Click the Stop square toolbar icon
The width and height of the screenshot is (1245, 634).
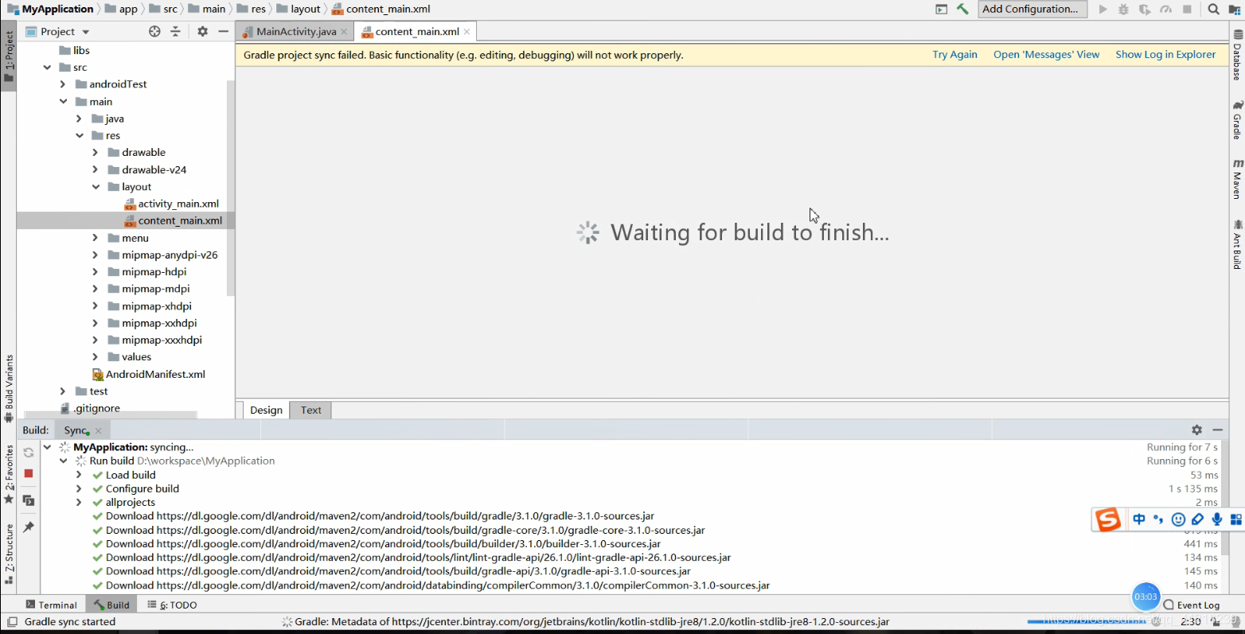[x=1187, y=10]
